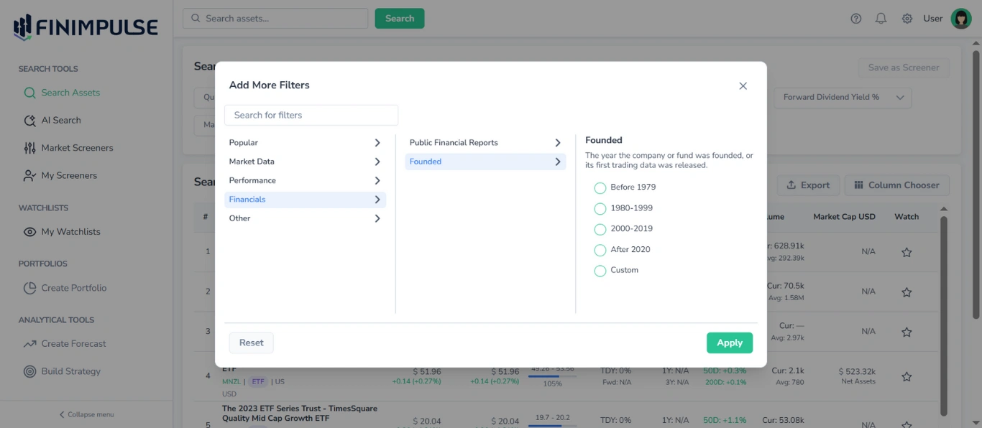Open the Forward Dividend Yield dropdown
The image size is (982, 428).
[841, 97]
